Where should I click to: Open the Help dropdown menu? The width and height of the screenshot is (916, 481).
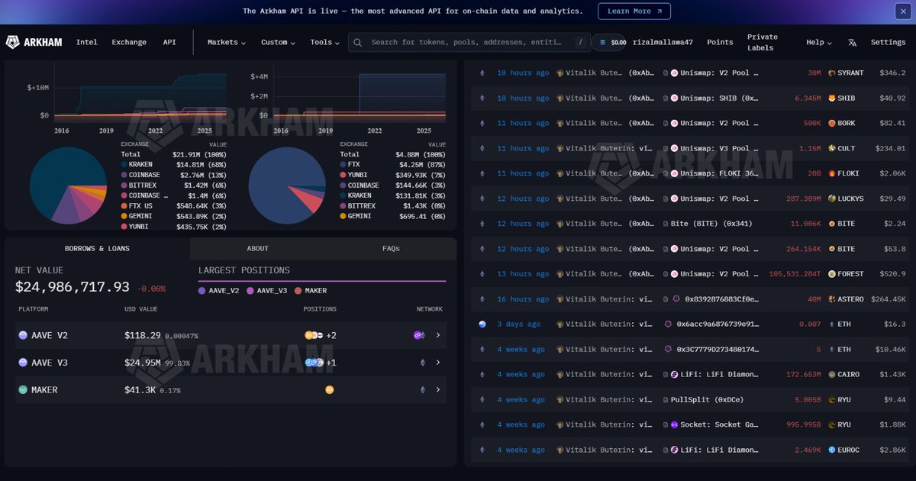(819, 43)
